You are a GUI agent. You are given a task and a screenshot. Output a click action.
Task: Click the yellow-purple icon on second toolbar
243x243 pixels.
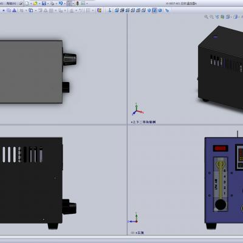pos(99,10)
